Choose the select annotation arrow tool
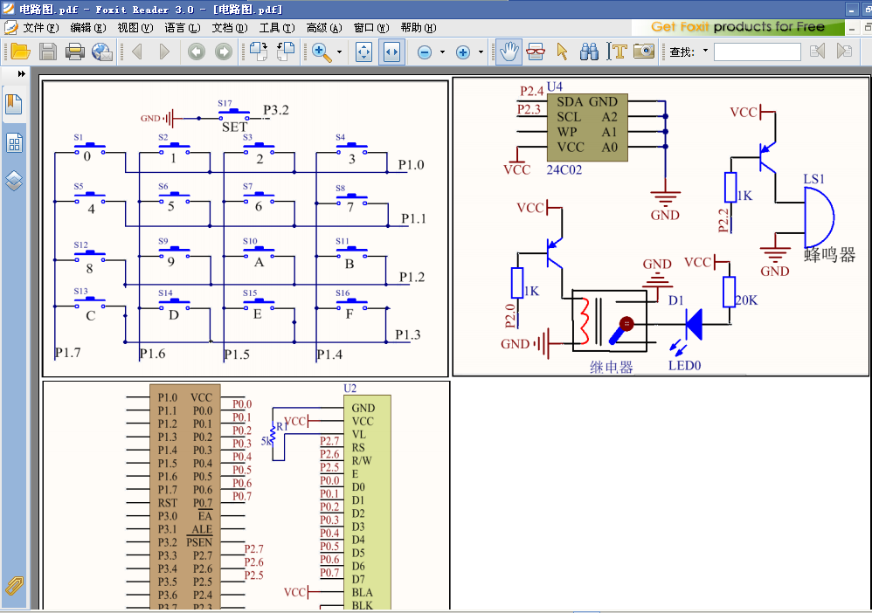 coord(562,52)
